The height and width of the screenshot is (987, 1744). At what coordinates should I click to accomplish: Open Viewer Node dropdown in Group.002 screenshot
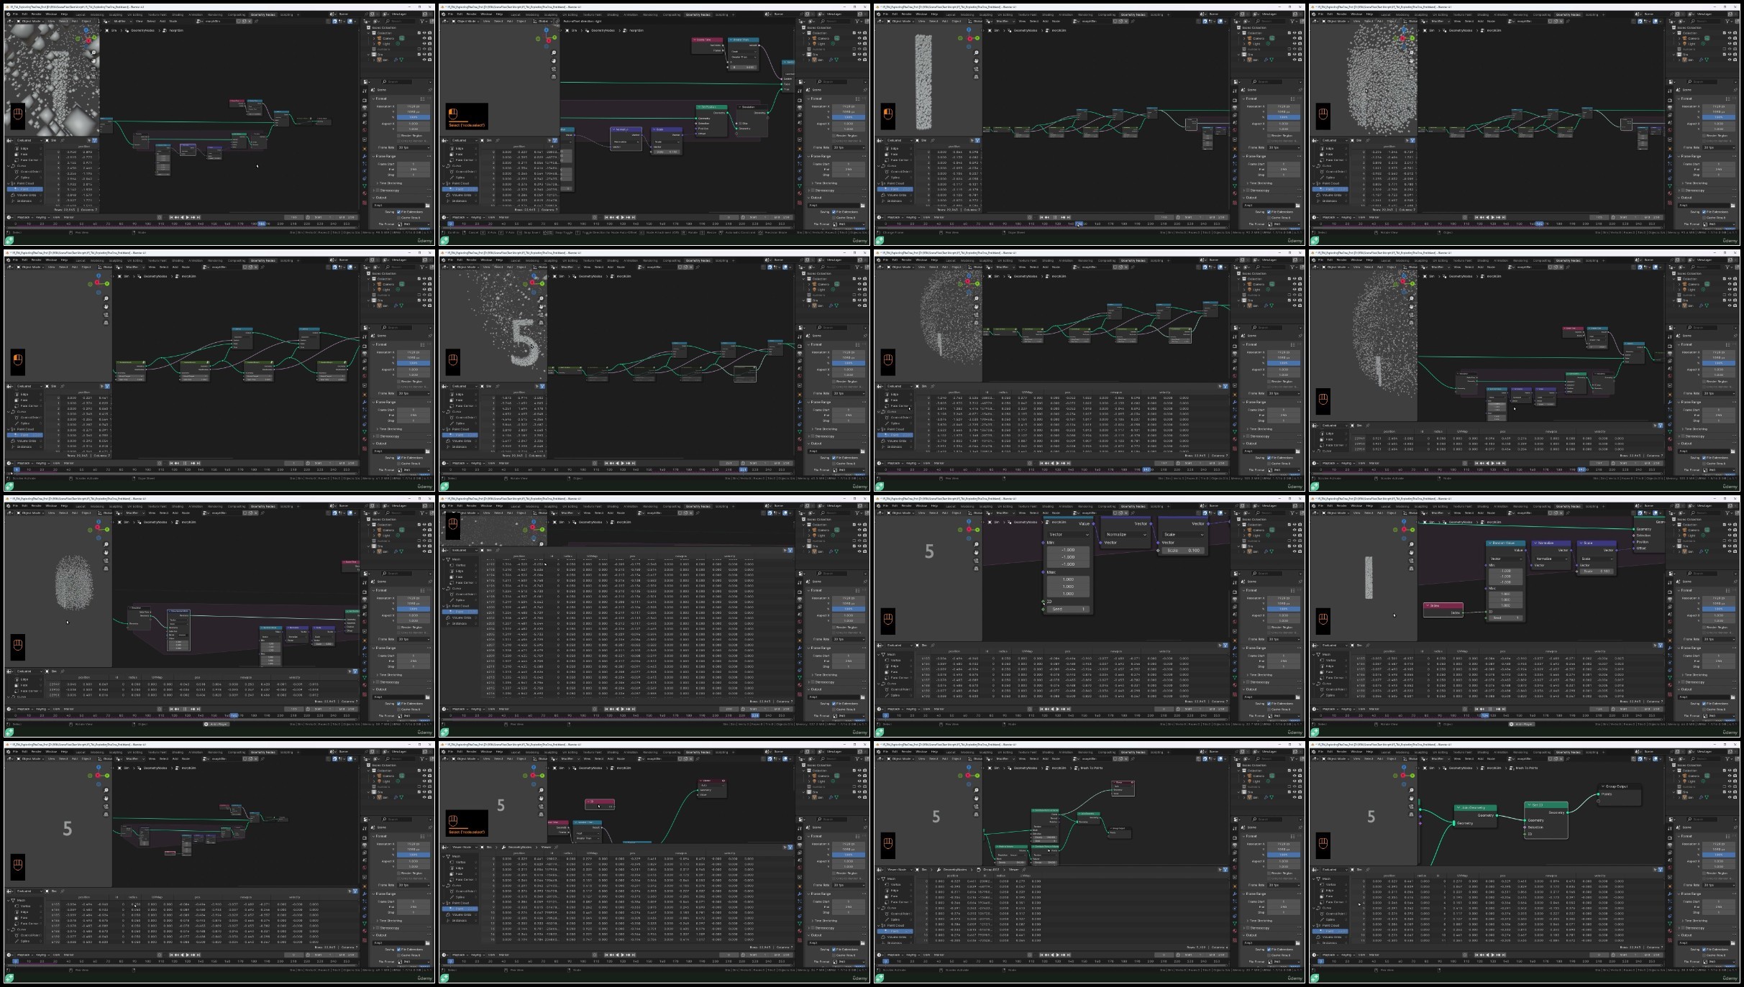coord(899,870)
